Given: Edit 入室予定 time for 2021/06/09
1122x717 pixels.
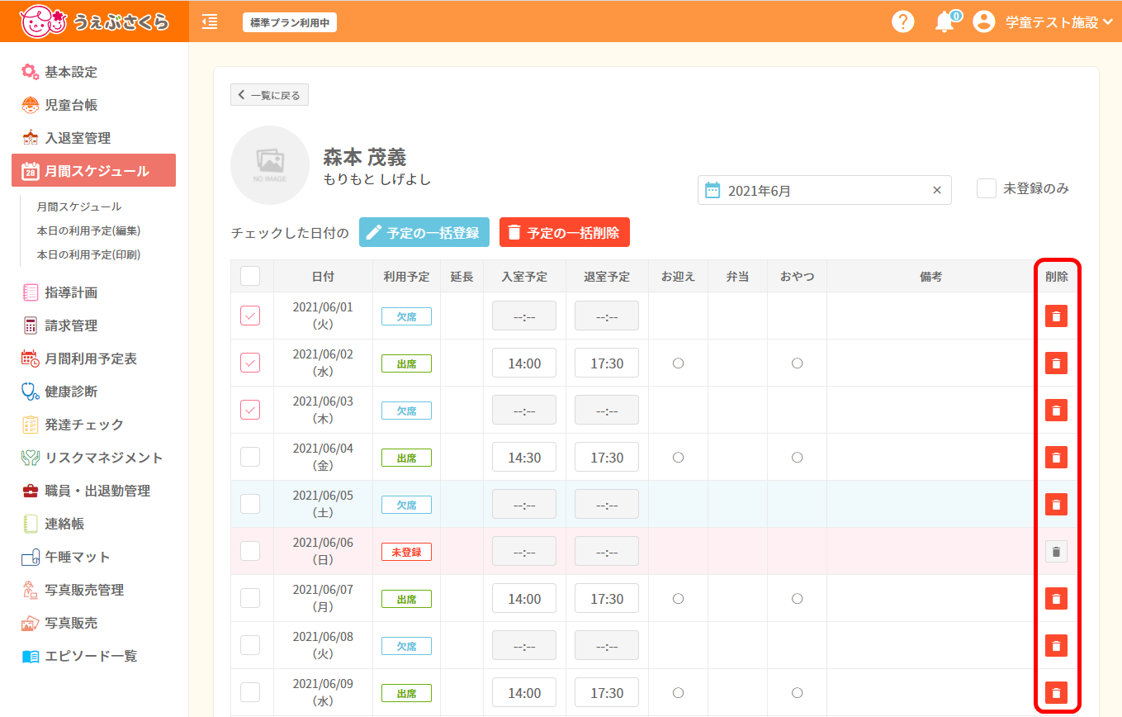Looking at the screenshot, I should coord(524,693).
